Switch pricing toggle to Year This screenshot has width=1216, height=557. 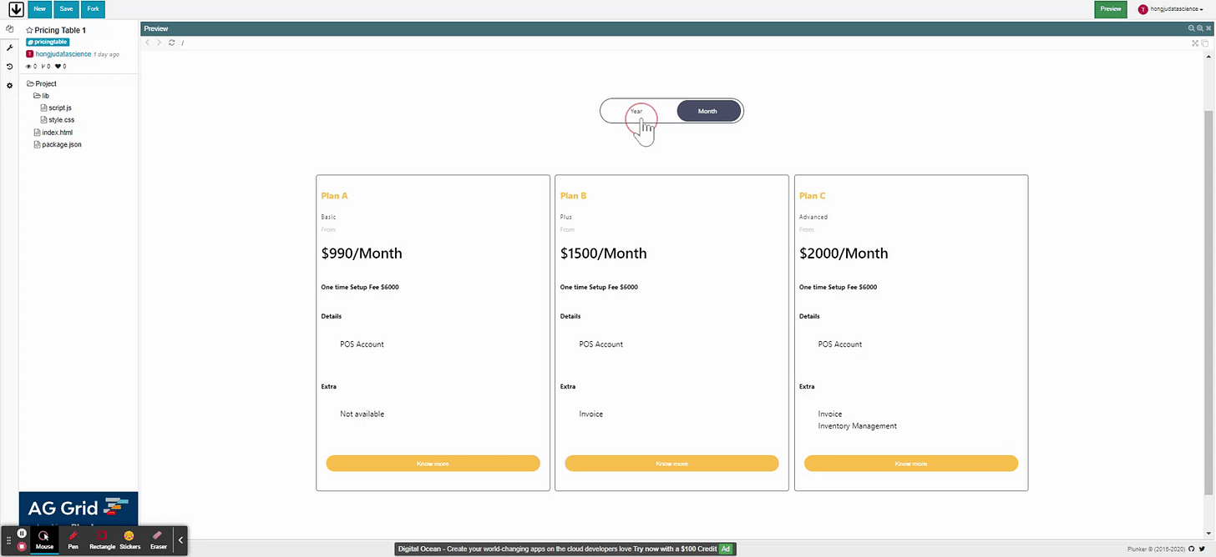coord(636,111)
